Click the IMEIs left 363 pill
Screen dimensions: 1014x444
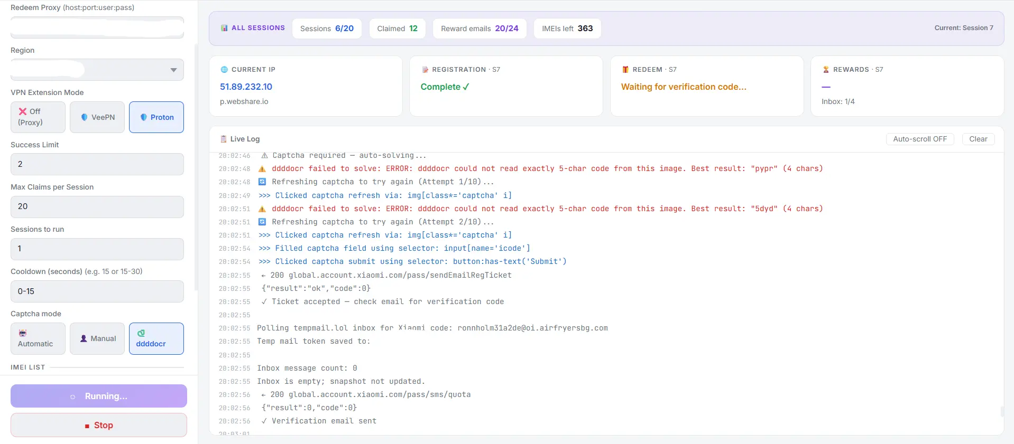point(567,29)
